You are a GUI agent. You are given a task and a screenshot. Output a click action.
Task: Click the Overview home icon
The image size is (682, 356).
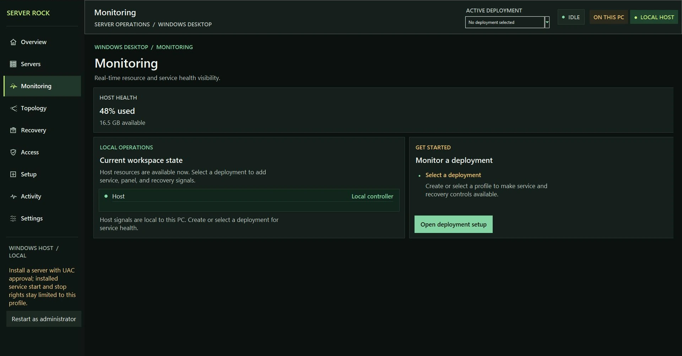click(13, 42)
